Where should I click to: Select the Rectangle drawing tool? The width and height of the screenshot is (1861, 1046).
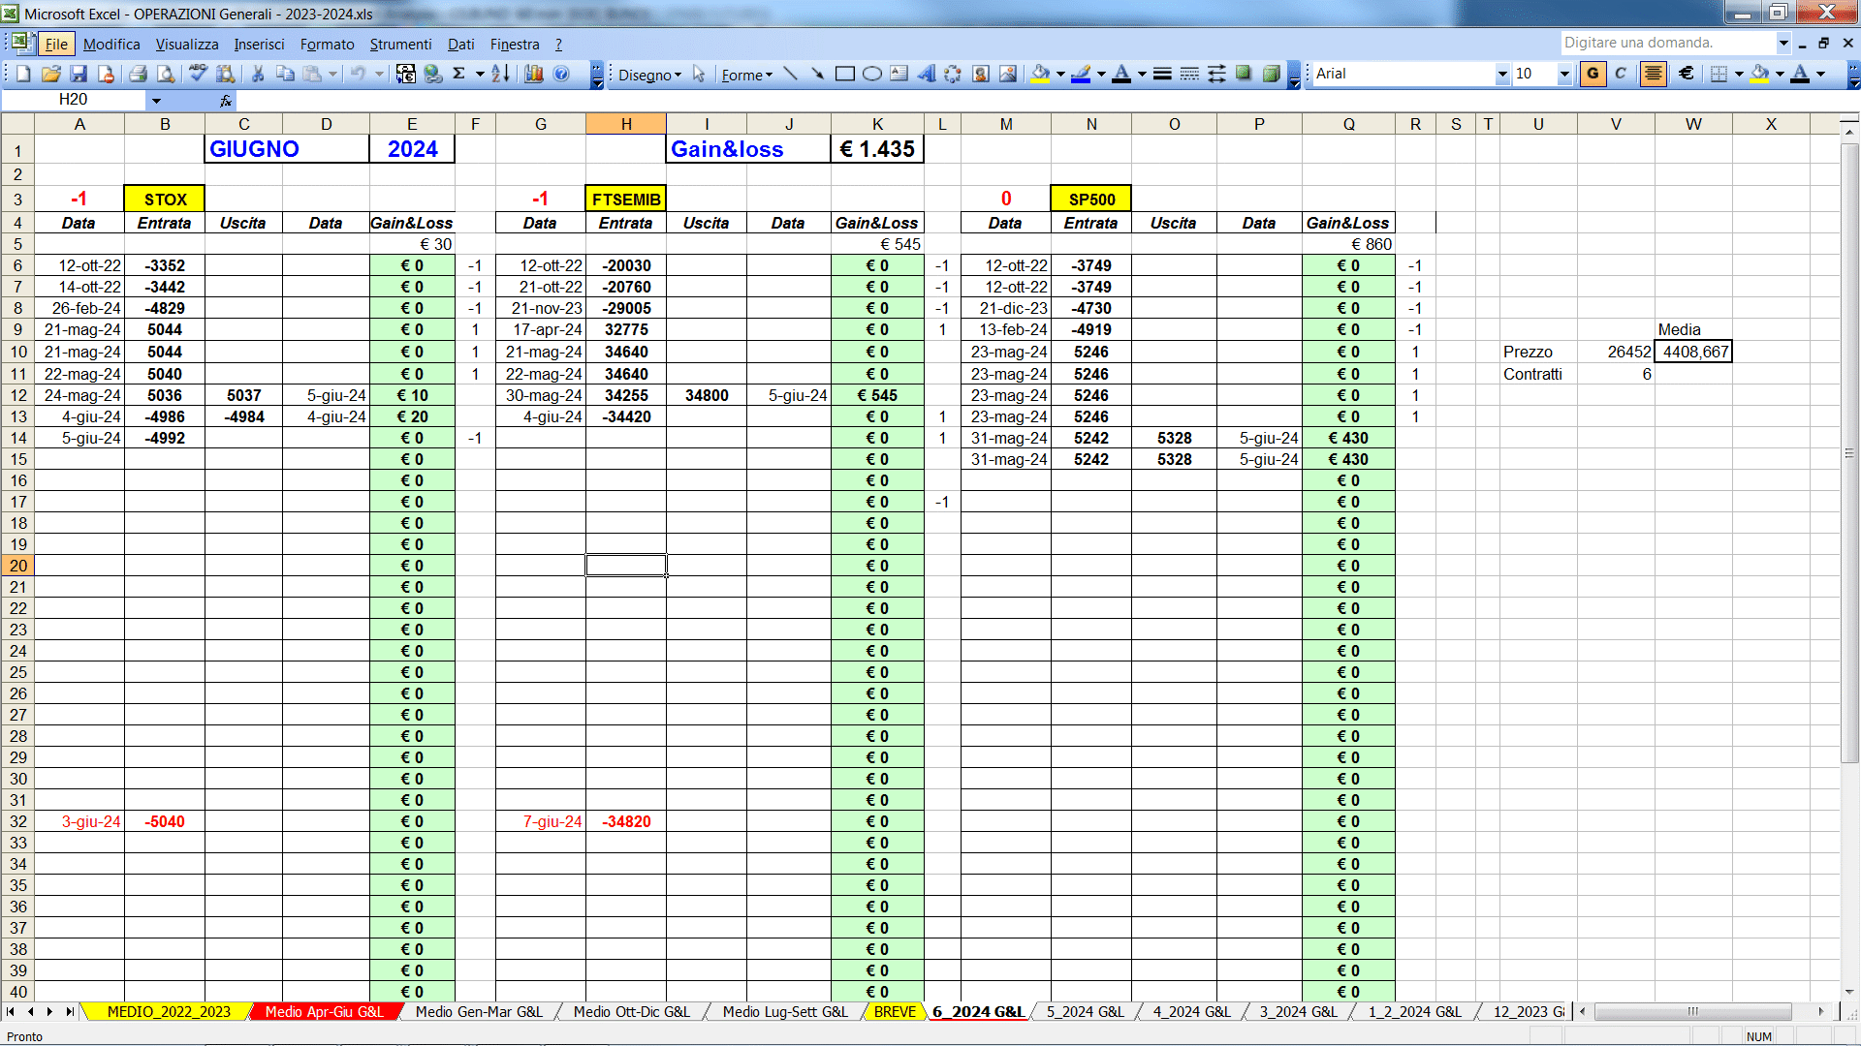[x=845, y=74]
